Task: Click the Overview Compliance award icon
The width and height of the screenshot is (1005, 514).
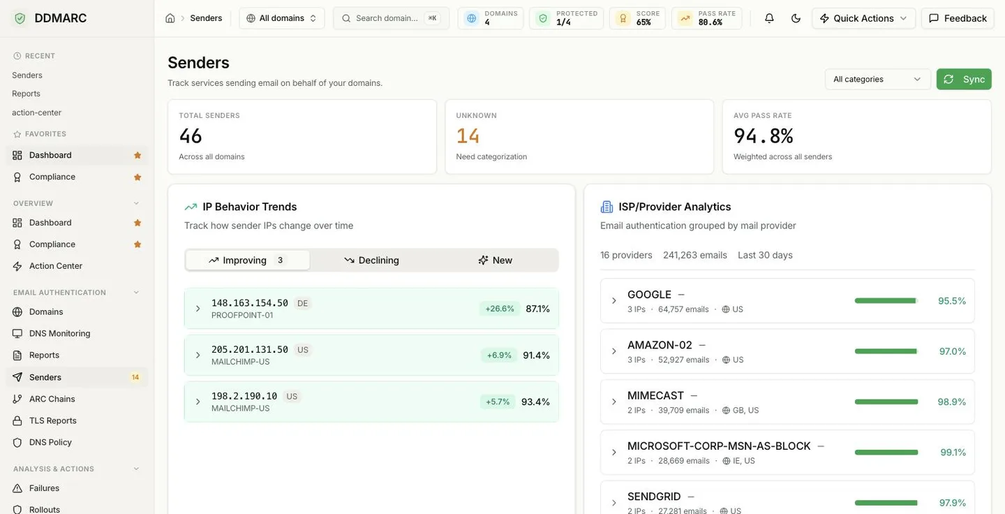Action: (x=17, y=244)
